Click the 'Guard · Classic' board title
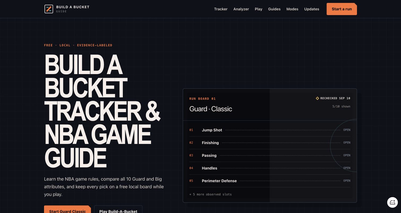This screenshot has height=213, width=401. coord(211,109)
